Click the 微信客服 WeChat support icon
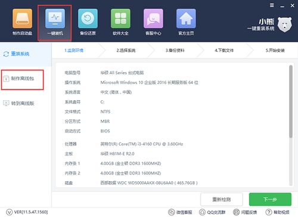Screen dimensions: 298x217 [171, 212]
